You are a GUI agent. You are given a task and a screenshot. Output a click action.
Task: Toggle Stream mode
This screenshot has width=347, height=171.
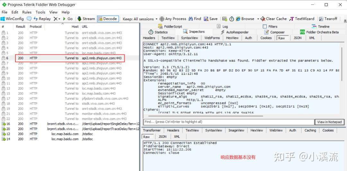pos(86,19)
